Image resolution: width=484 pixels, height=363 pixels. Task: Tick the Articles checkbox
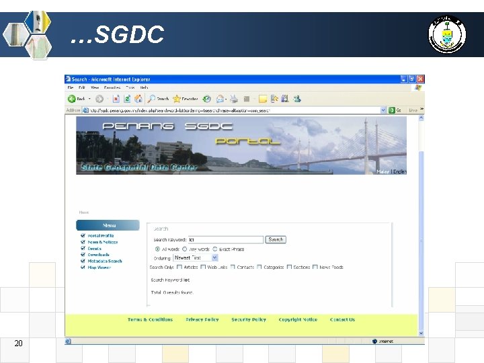click(179, 267)
